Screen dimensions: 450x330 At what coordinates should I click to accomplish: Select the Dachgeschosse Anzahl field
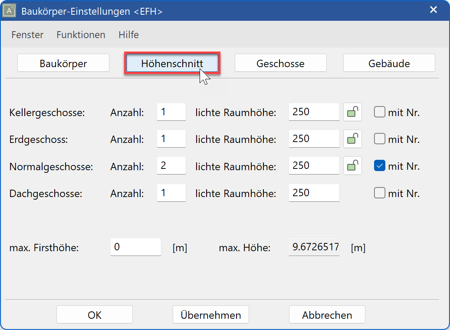171,193
